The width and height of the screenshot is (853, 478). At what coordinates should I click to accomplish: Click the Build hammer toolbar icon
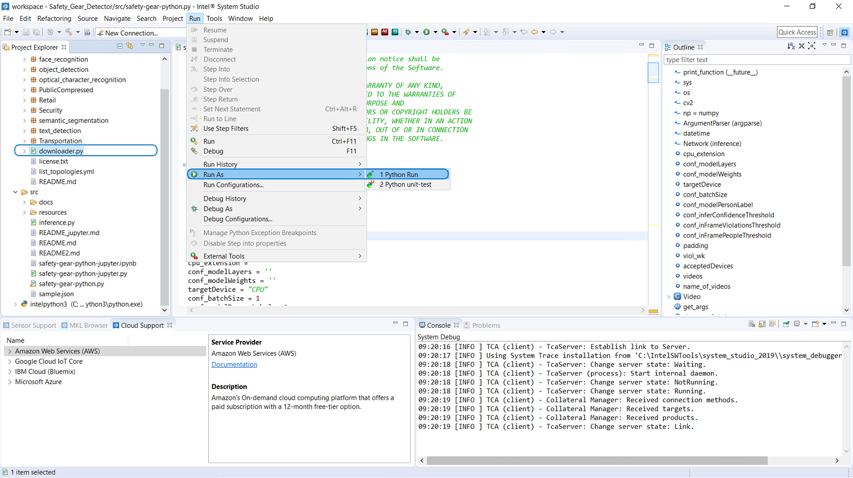[x=69, y=33]
